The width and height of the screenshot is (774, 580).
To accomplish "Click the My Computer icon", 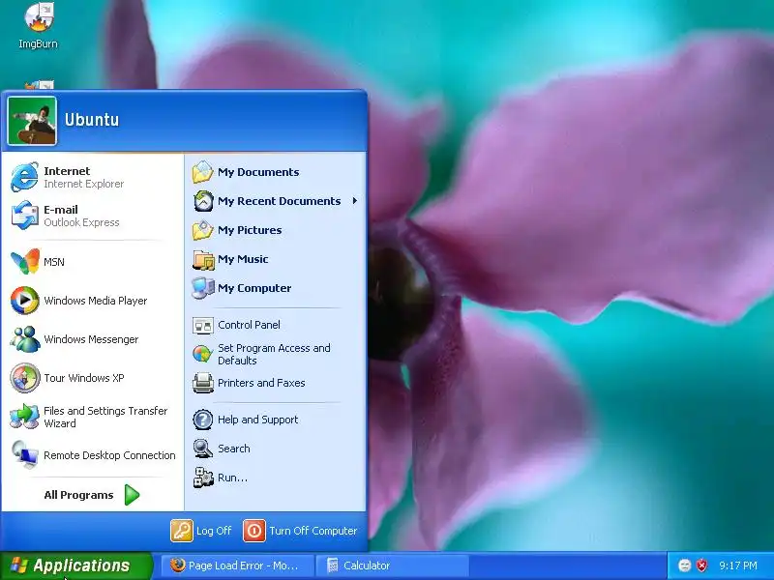I will click(x=203, y=288).
